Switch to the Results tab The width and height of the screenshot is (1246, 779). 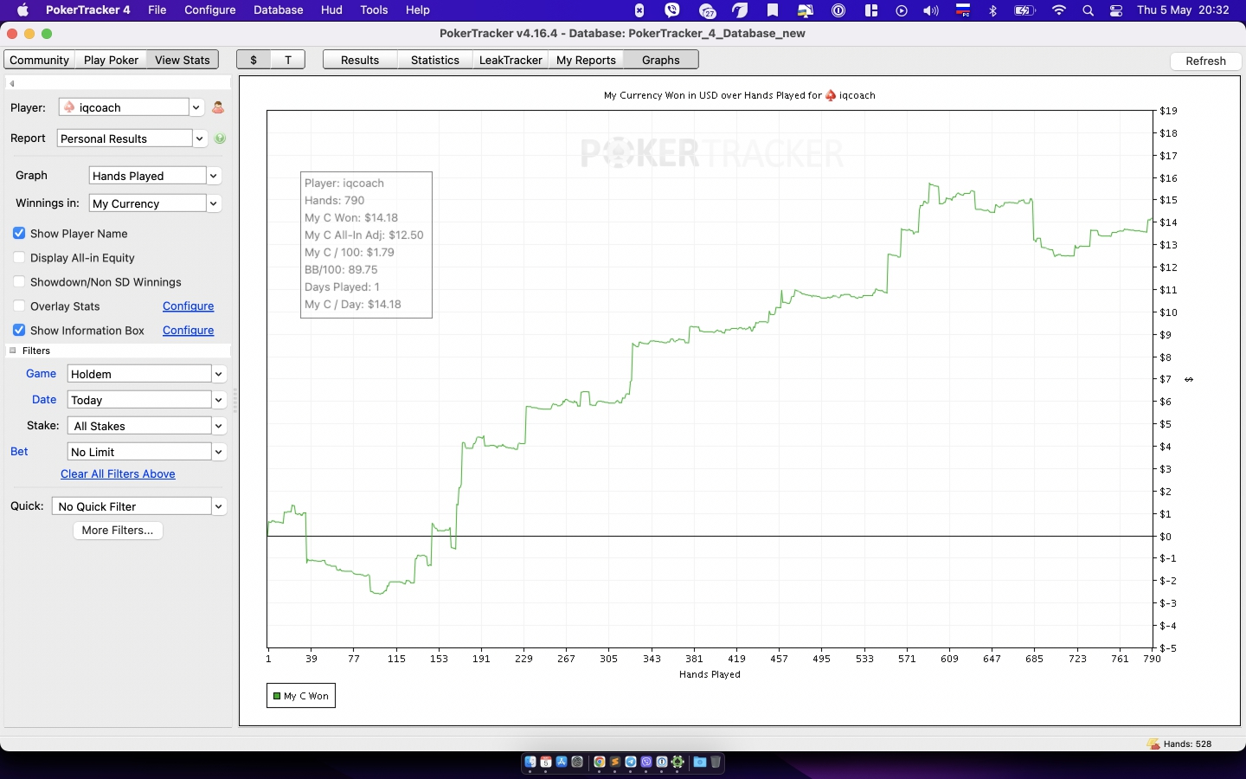tap(360, 60)
